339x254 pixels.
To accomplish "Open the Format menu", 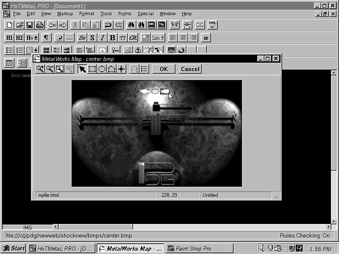I will [x=87, y=14].
